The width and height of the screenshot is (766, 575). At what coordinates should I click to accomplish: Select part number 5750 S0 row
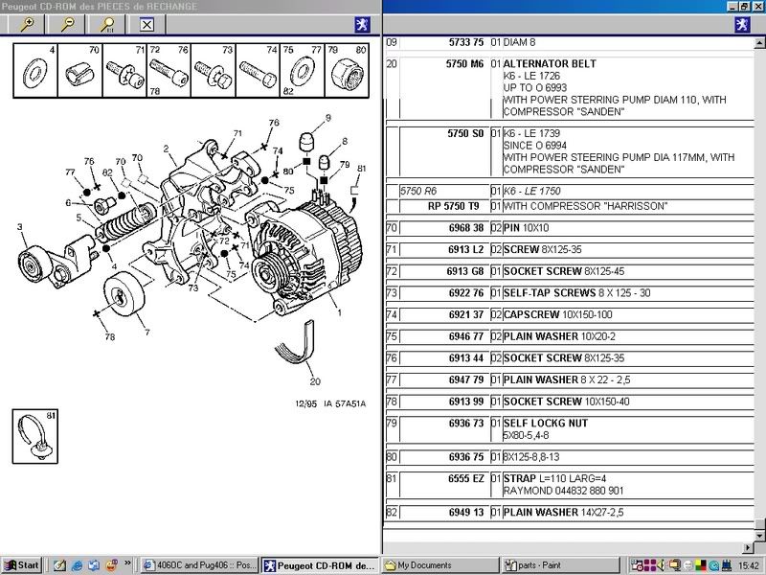click(570, 151)
